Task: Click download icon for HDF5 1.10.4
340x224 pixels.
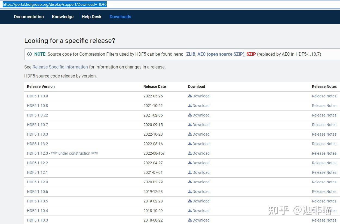Action: pos(190,211)
